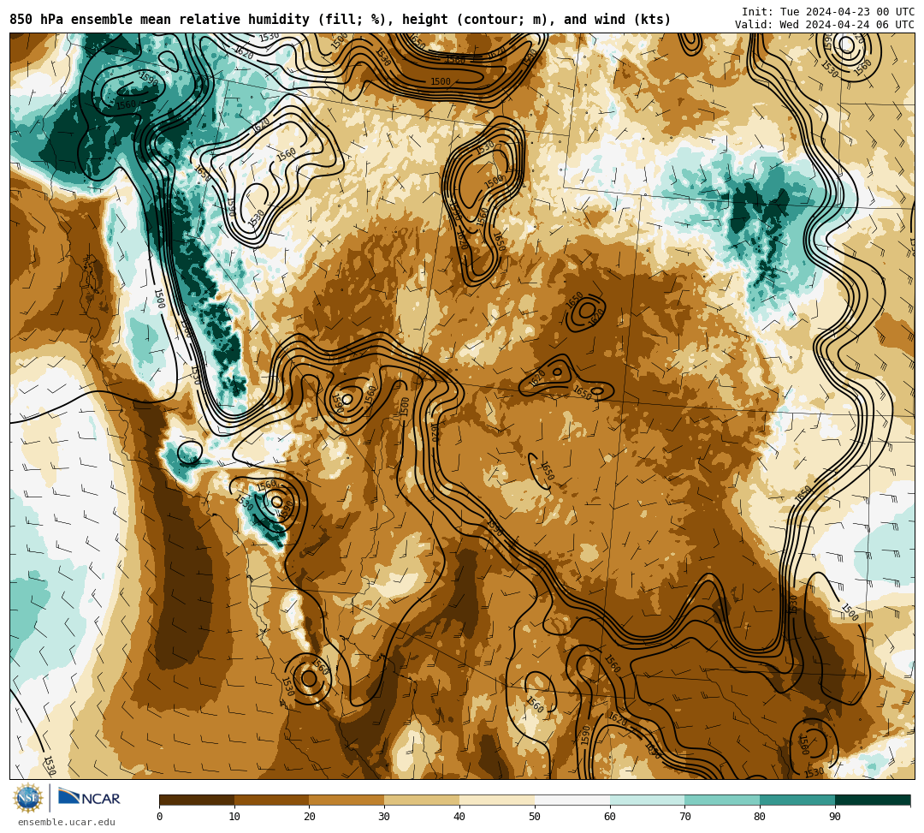Click the colorbar tick label '20'
The image size is (924, 833).
point(310,817)
